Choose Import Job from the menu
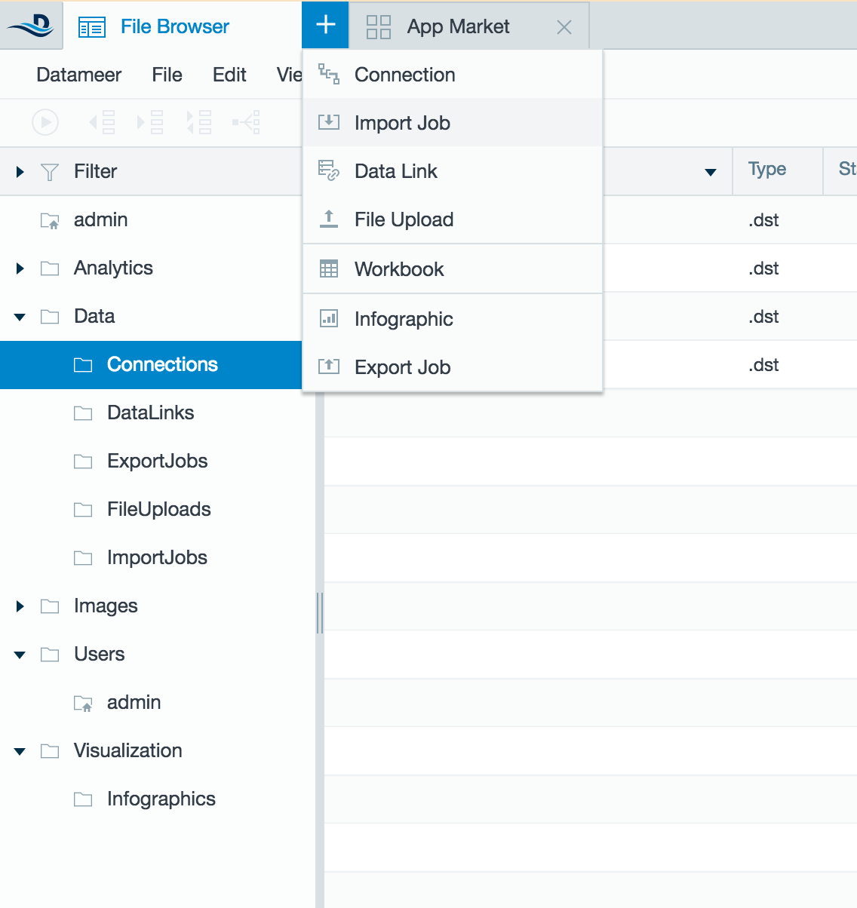 (x=453, y=123)
